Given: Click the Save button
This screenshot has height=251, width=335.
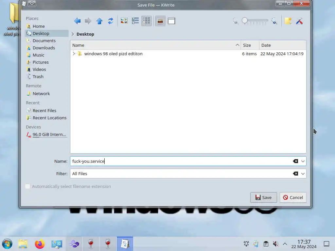Looking at the screenshot, I should 263,197.
